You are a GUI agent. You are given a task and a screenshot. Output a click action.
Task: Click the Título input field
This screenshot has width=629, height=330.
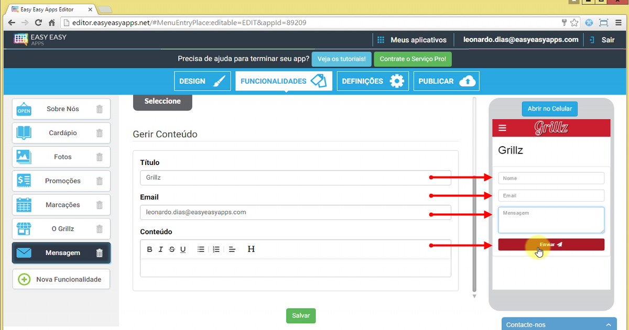pos(283,178)
